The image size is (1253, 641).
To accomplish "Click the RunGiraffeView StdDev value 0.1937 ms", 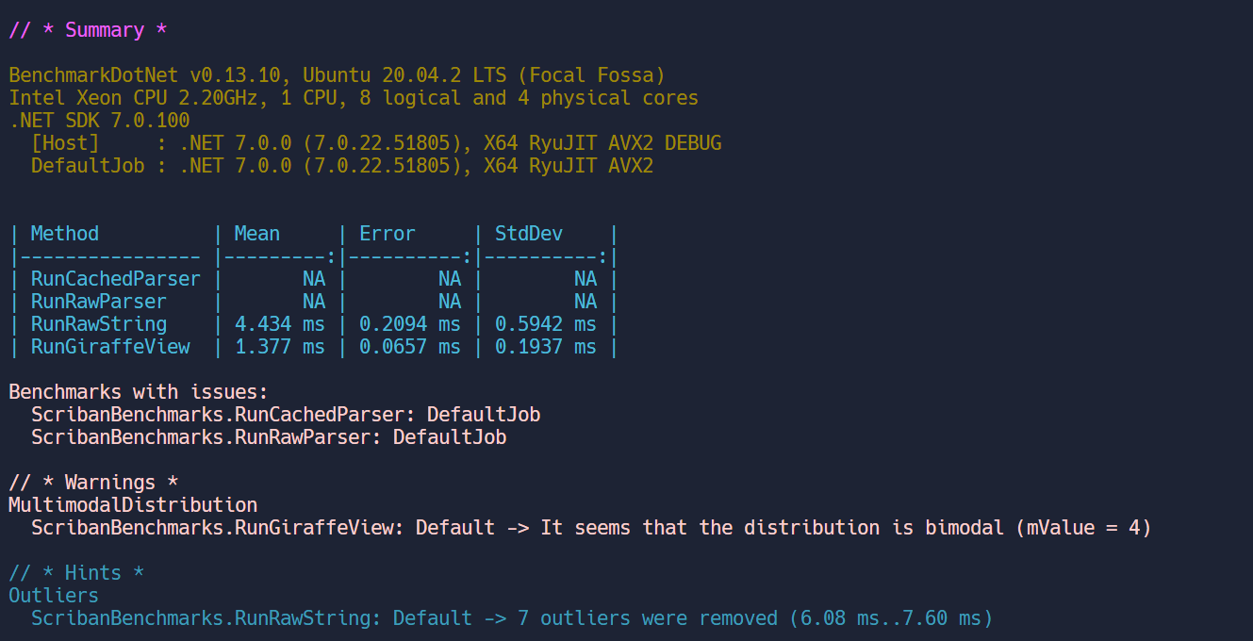I will (x=546, y=347).
